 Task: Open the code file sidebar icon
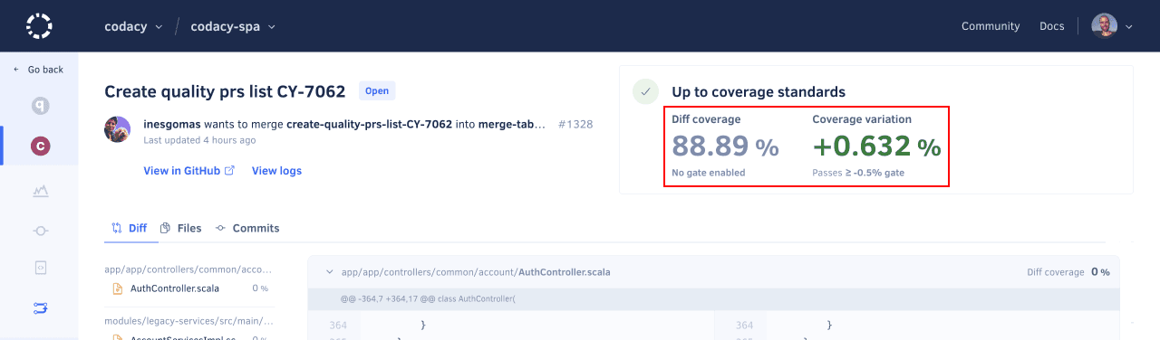click(x=40, y=269)
